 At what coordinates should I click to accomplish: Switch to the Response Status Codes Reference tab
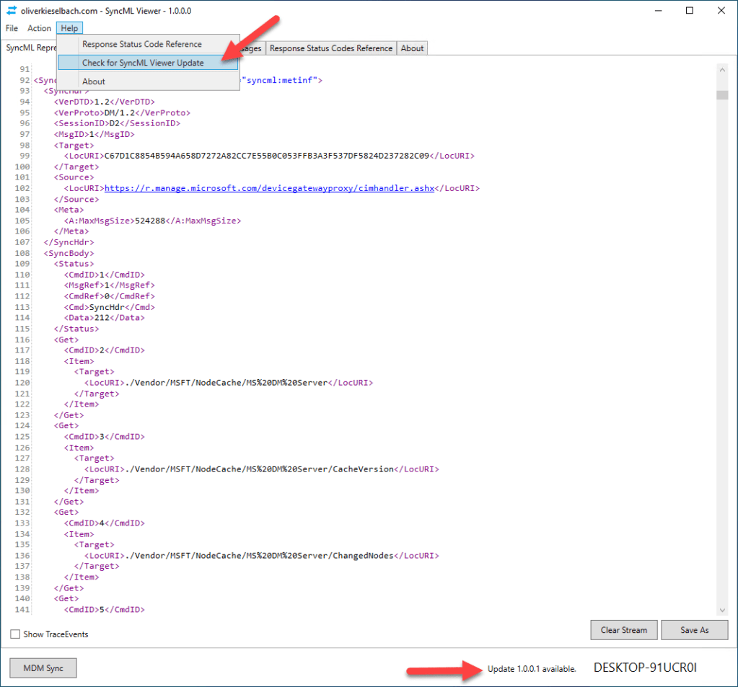[330, 48]
